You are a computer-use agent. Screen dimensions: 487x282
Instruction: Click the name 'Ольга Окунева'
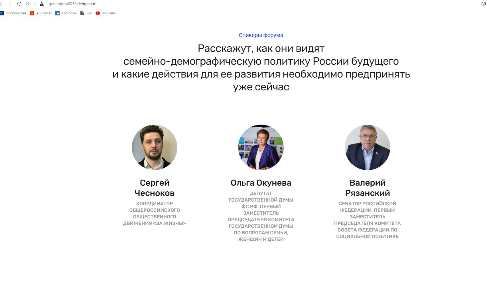[261, 183]
